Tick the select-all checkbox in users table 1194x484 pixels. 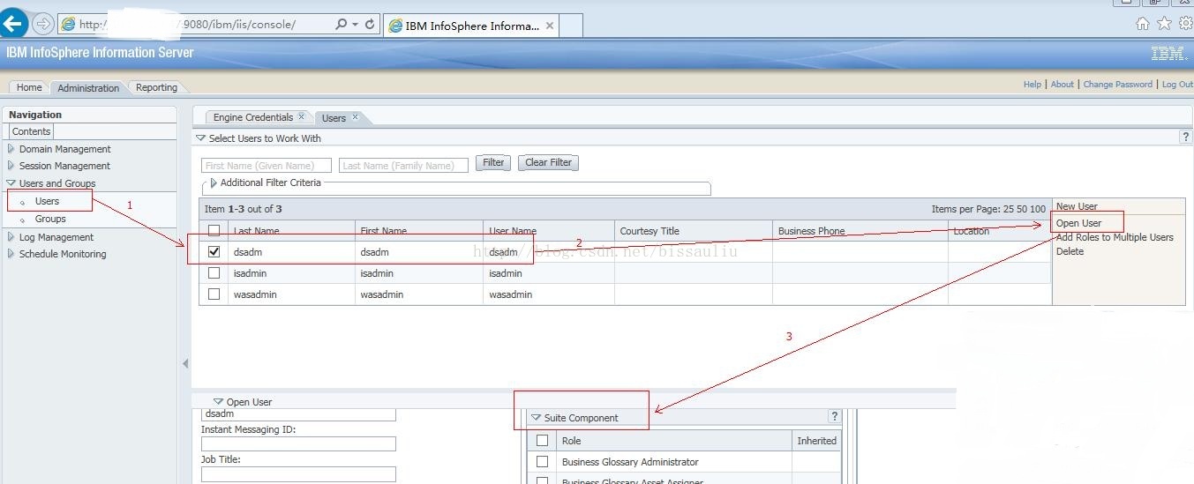pos(214,231)
